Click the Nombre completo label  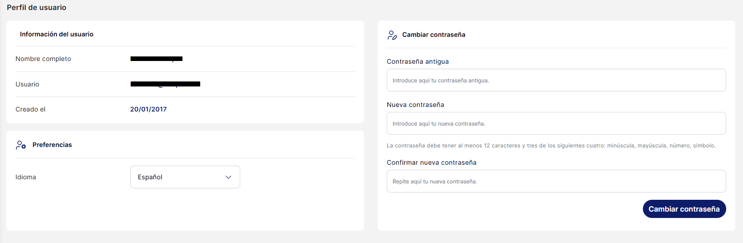[x=43, y=59]
